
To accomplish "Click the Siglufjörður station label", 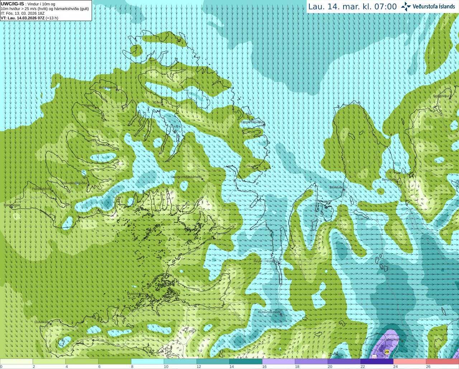I will 442,96.
